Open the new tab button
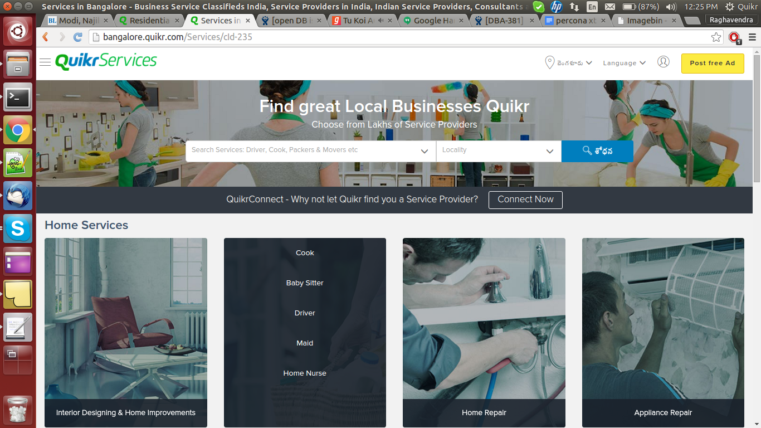Viewport: 761px width, 428px height. click(692, 21)
